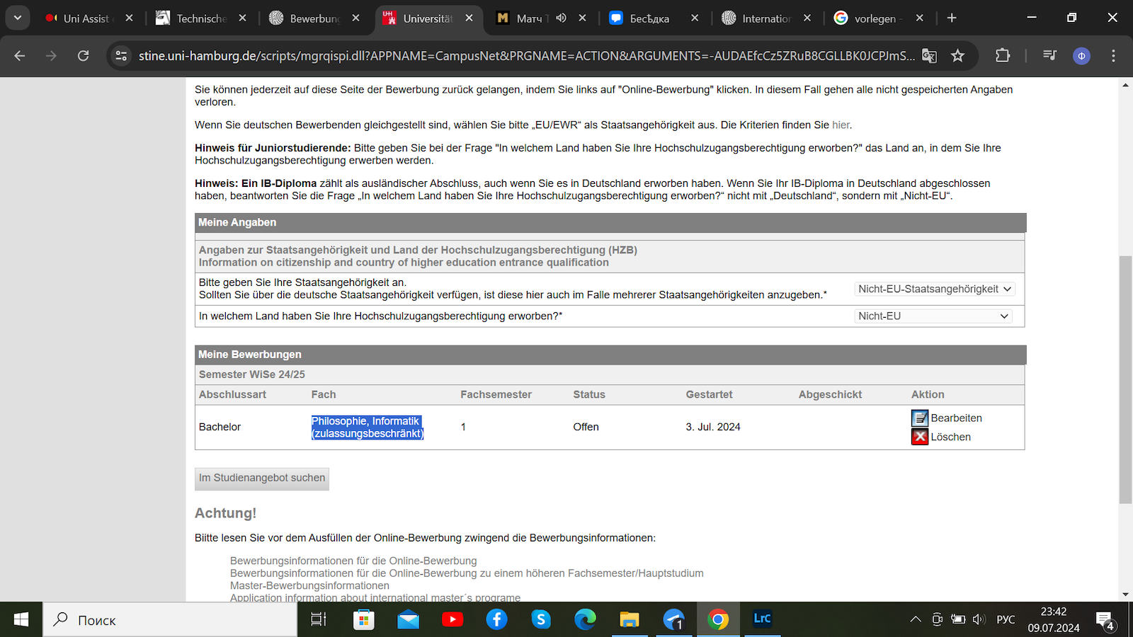
Task: Switch to the vorlegen Google tab
Action: [875, 18]
